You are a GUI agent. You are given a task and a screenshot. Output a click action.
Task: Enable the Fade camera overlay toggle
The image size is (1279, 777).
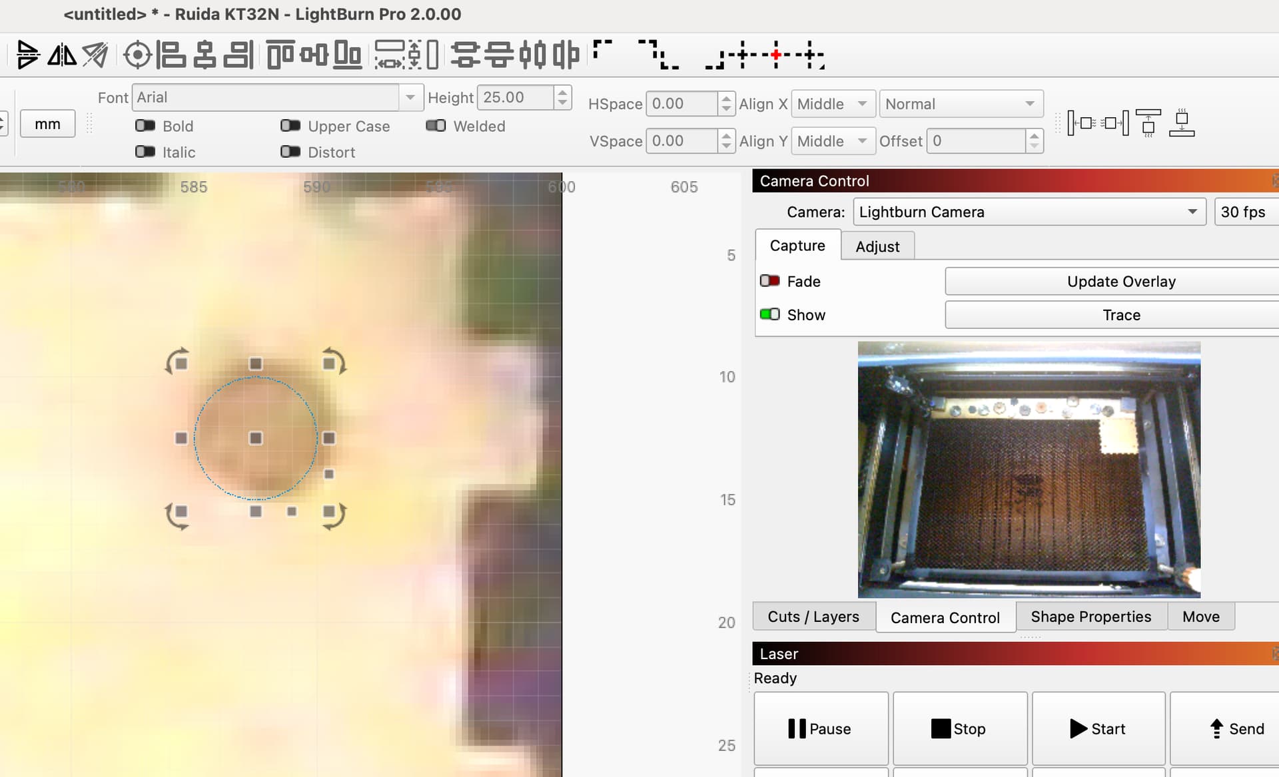[x=769, y=281]
